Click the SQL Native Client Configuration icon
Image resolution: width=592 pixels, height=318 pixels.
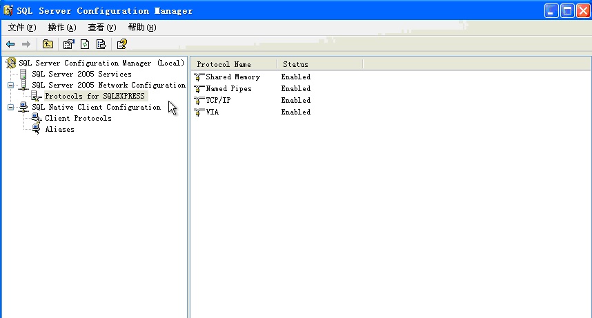[23, 107]
